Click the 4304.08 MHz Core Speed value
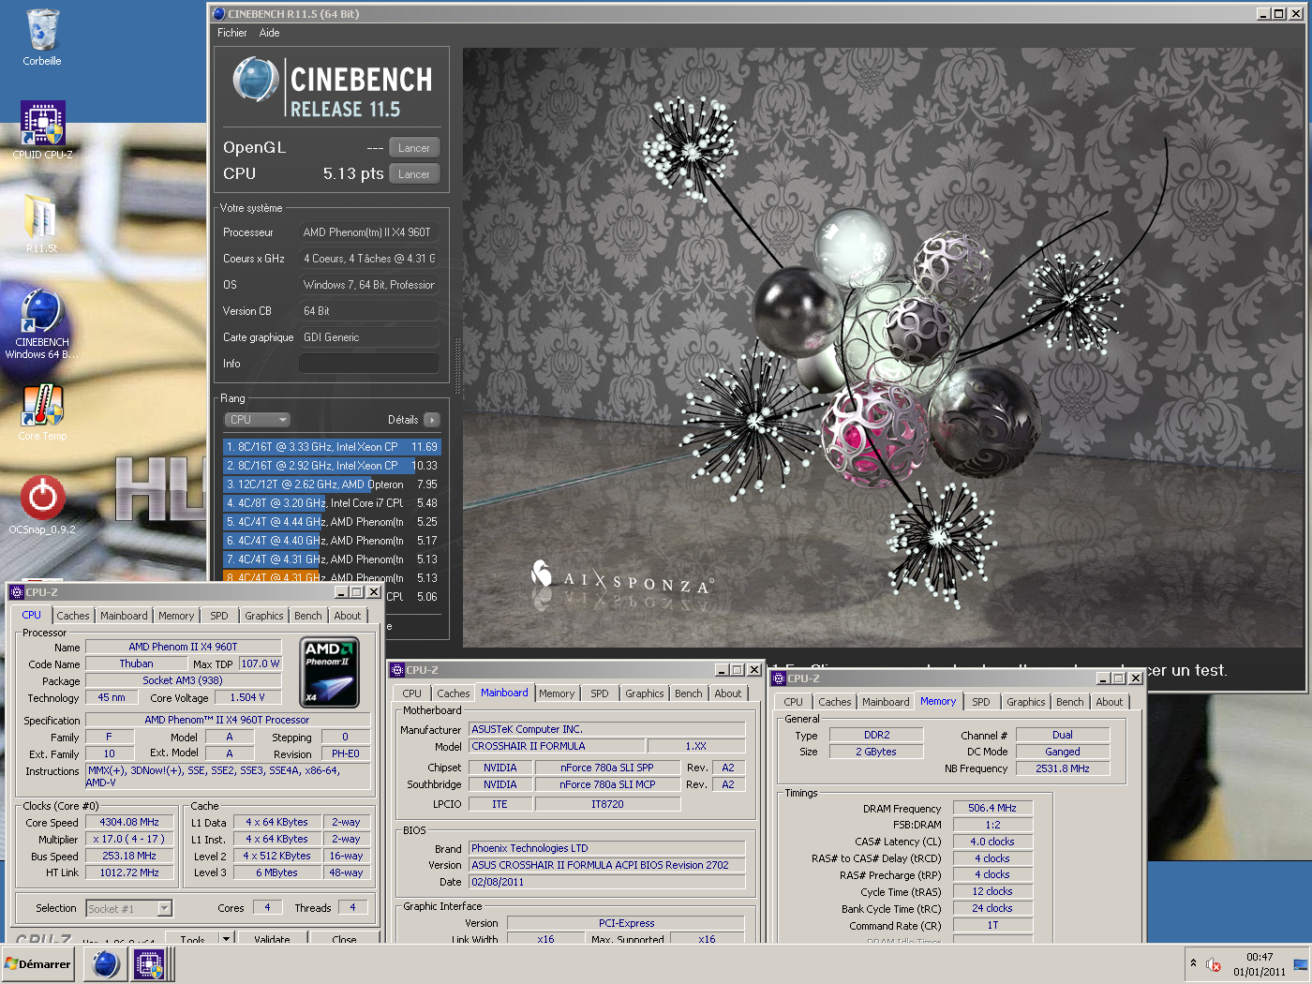Screen dimensions: 1312x984 (129, 822)
